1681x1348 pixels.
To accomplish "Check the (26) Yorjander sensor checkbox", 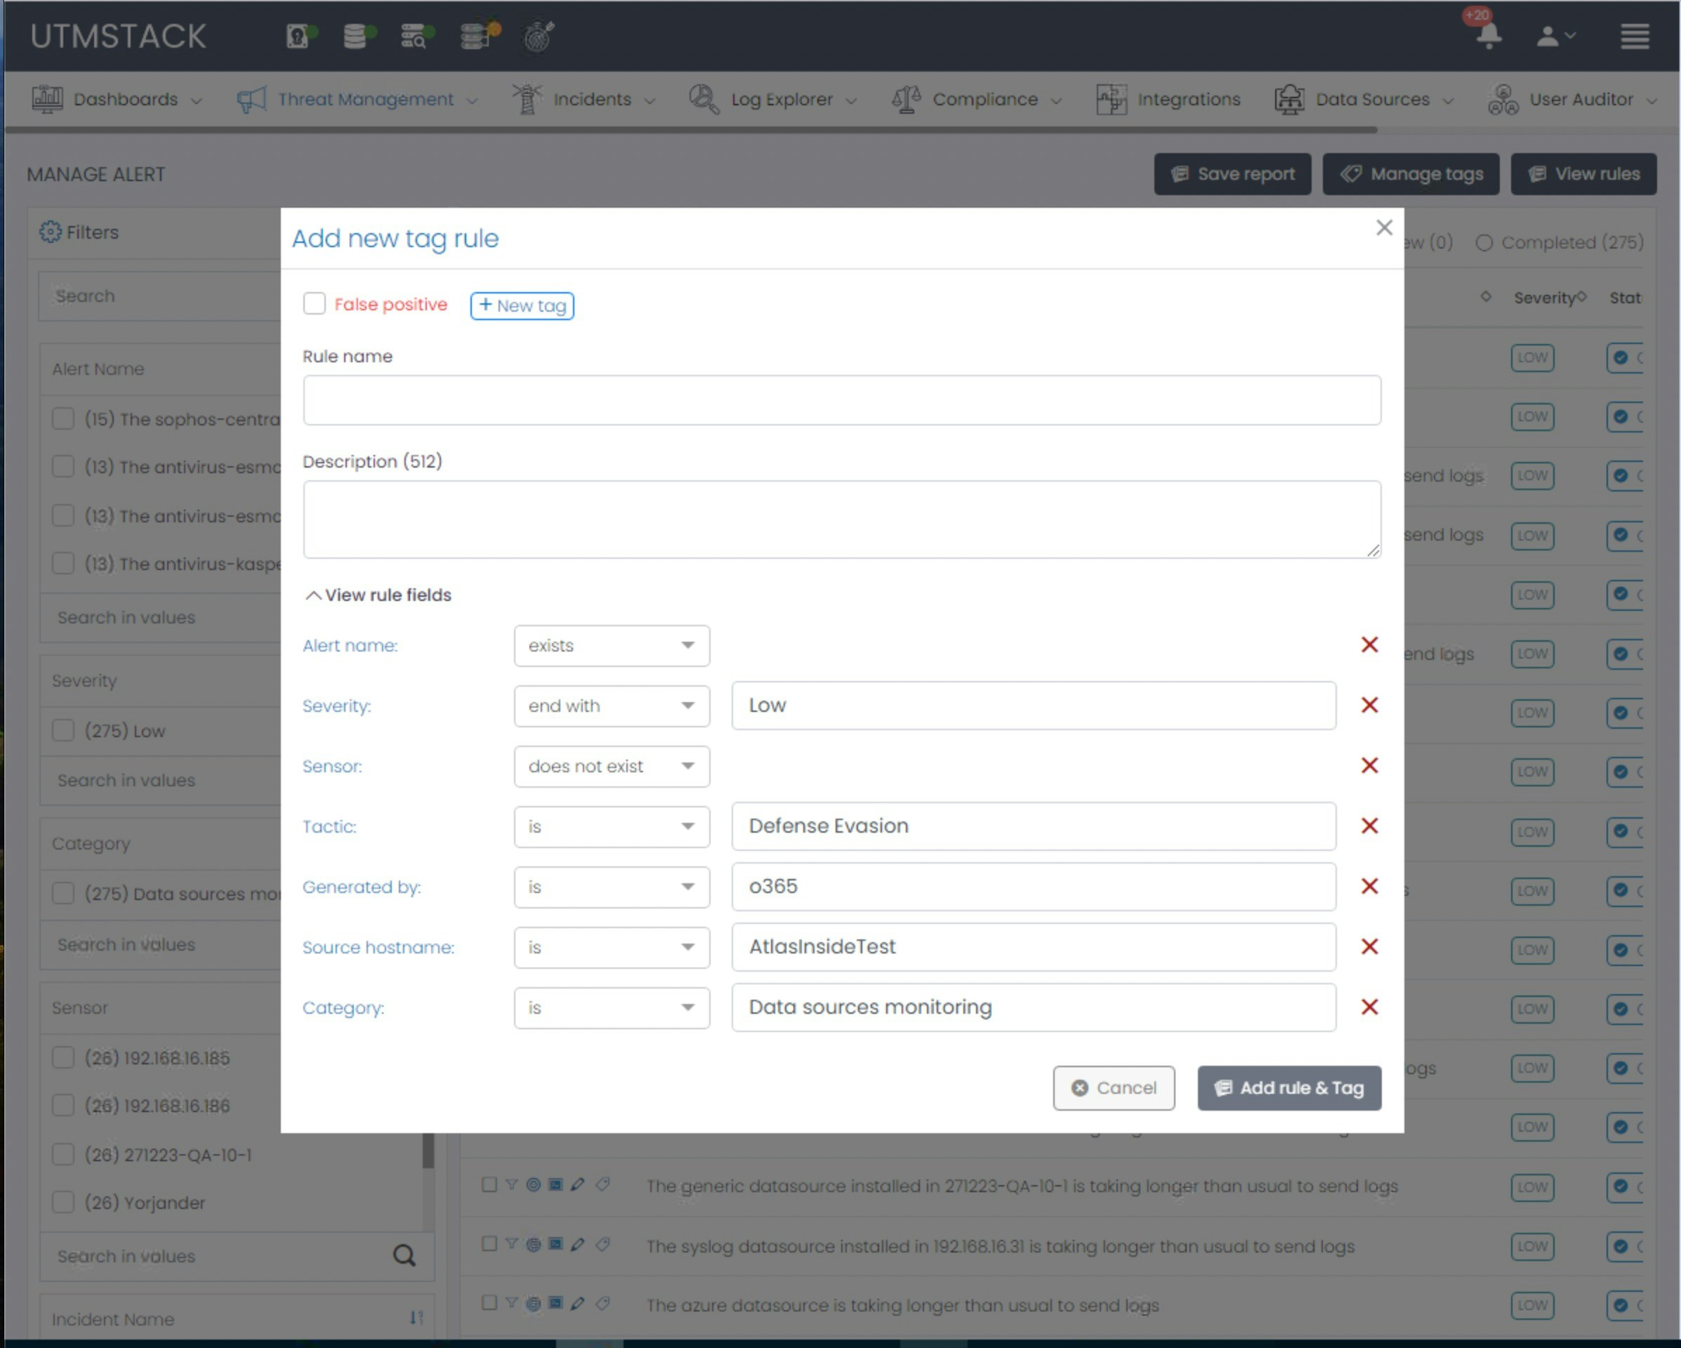I will [63, 1201].
